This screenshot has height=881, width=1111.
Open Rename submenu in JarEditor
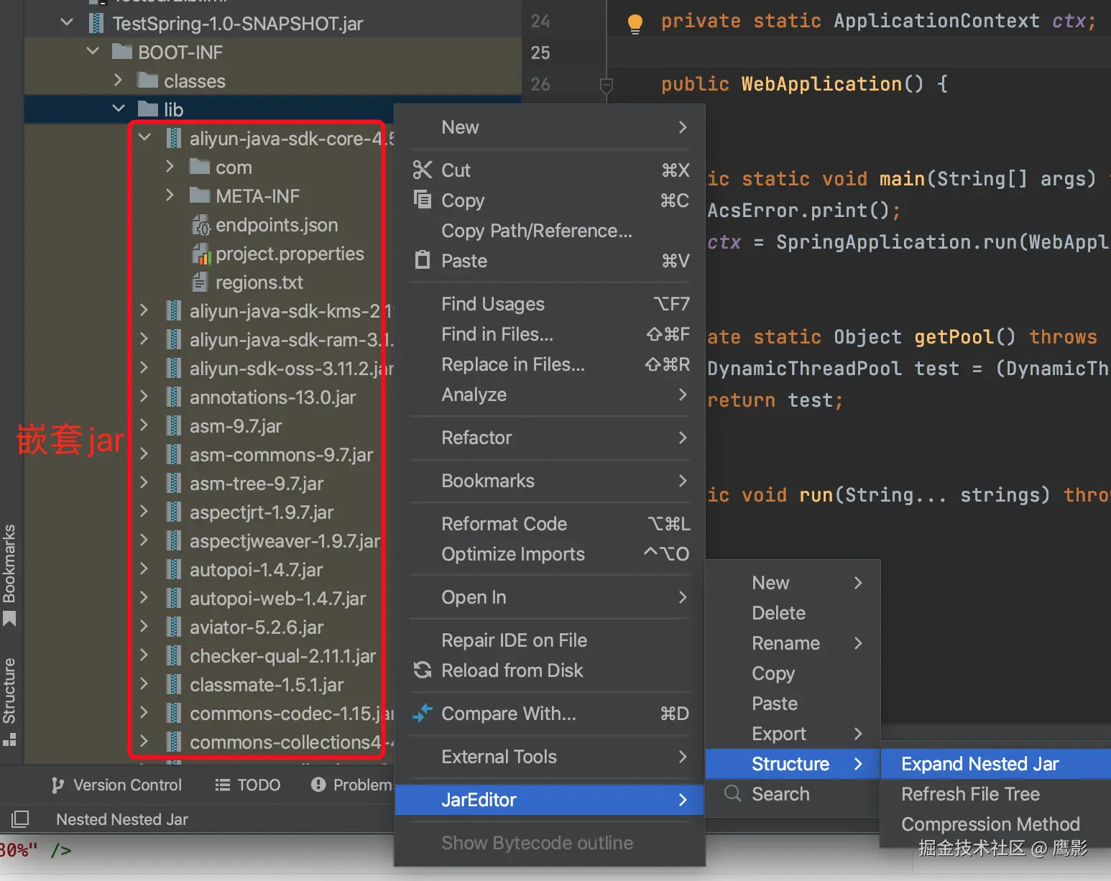point(793,643)
